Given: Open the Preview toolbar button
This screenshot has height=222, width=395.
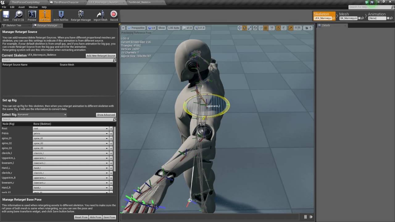Looking at the screenshot, I should click(x=32, y=16).
